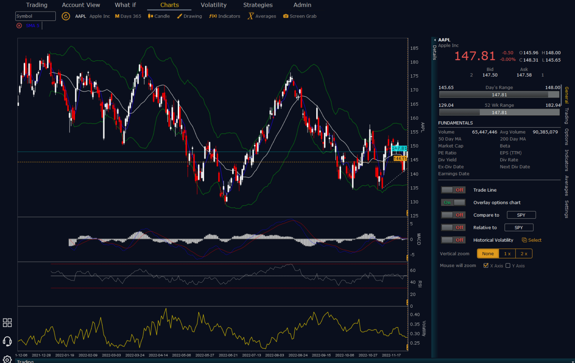Open the Candle chart style tool
This screenshot has width=575, height=363.
pos(159,16)
